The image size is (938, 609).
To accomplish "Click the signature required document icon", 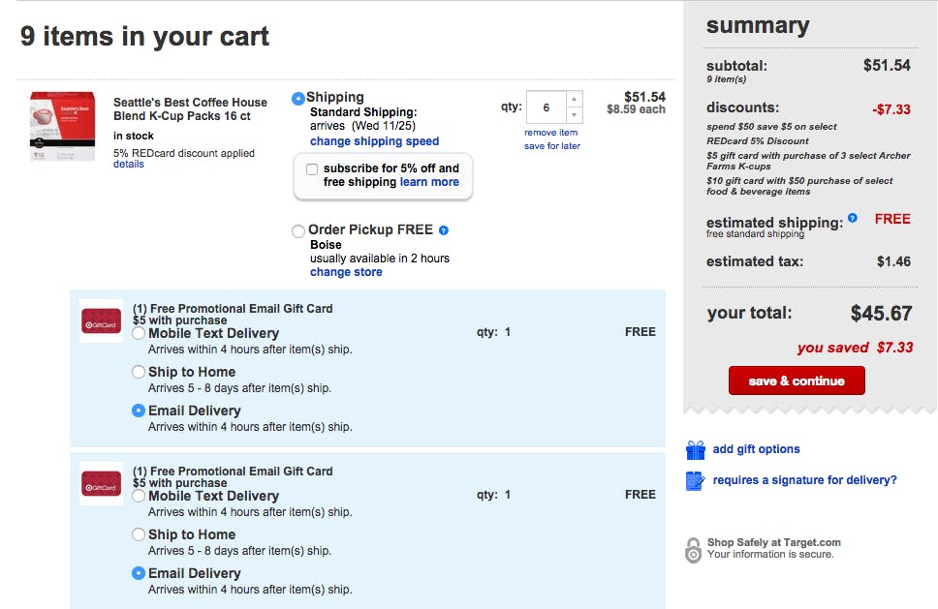I will tap(695, 480).
